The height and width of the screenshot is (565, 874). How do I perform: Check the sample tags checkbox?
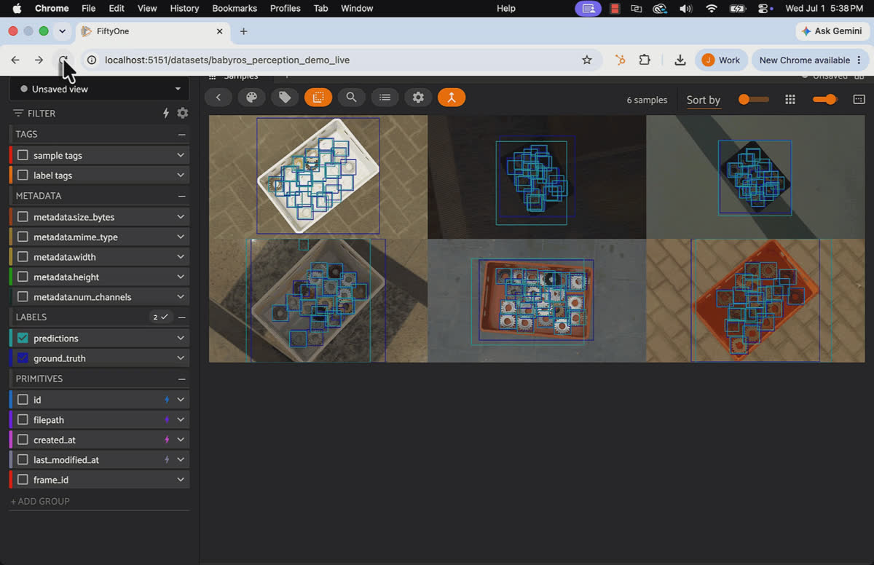pos(23,155)
